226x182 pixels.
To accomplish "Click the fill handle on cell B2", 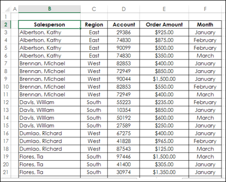I will click(80, 29).
